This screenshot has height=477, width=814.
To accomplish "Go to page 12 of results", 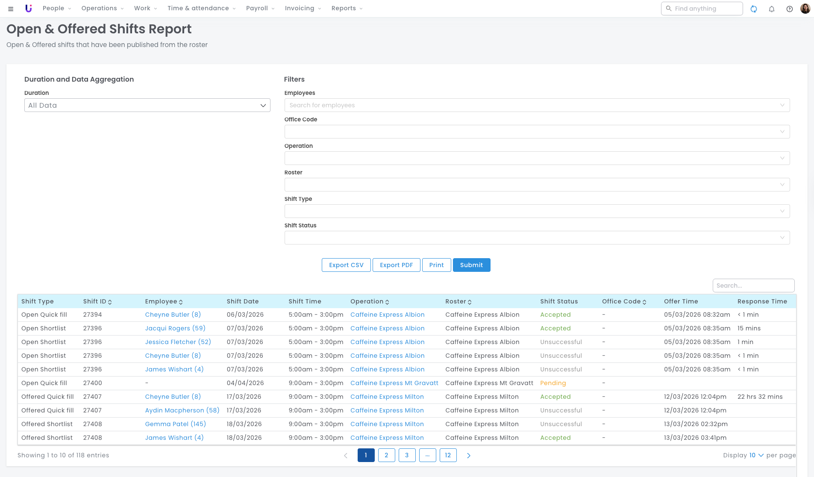I will pyautogui.click(x=448, y=456).
